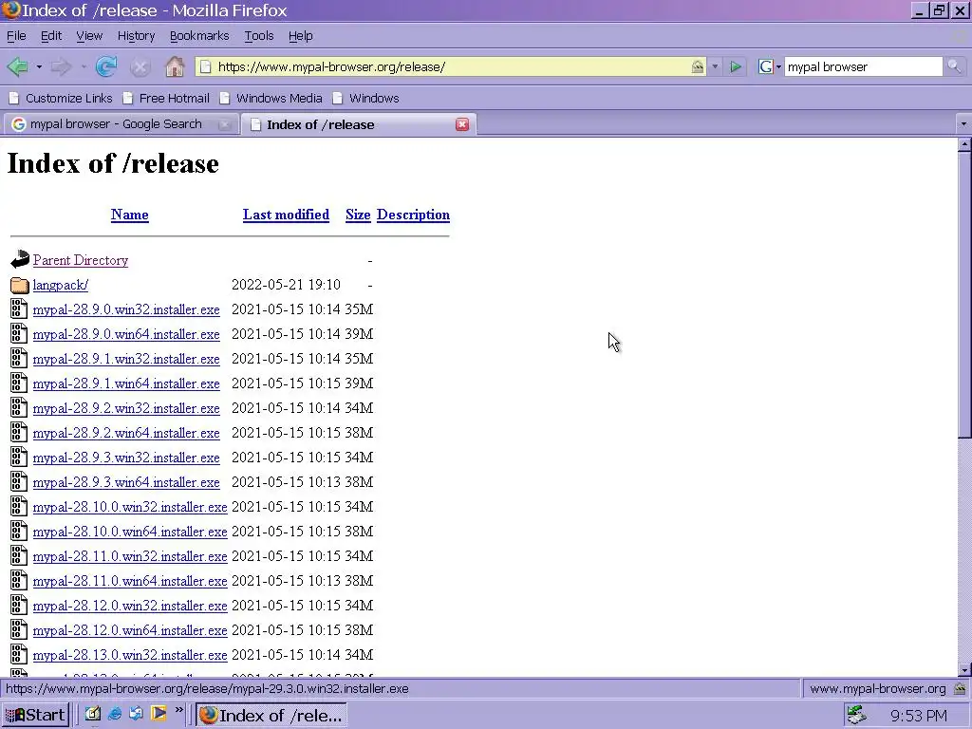Click the binary file icon beside mypal-28.9.0.win32
Screen dimensions: 972x729
[x=19, y=308]
